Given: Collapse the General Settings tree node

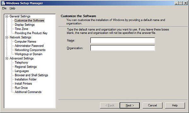Looking at the screenshot, I should point(7,16).
